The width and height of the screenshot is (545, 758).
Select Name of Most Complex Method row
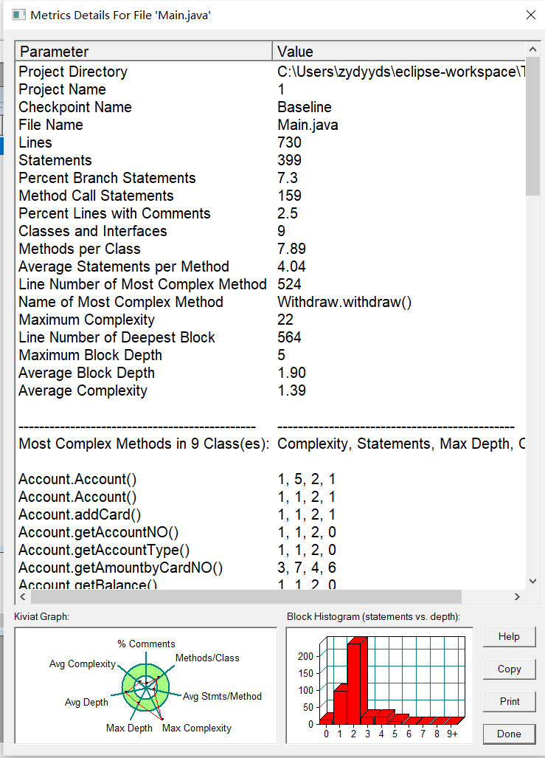tap(271, 302)
